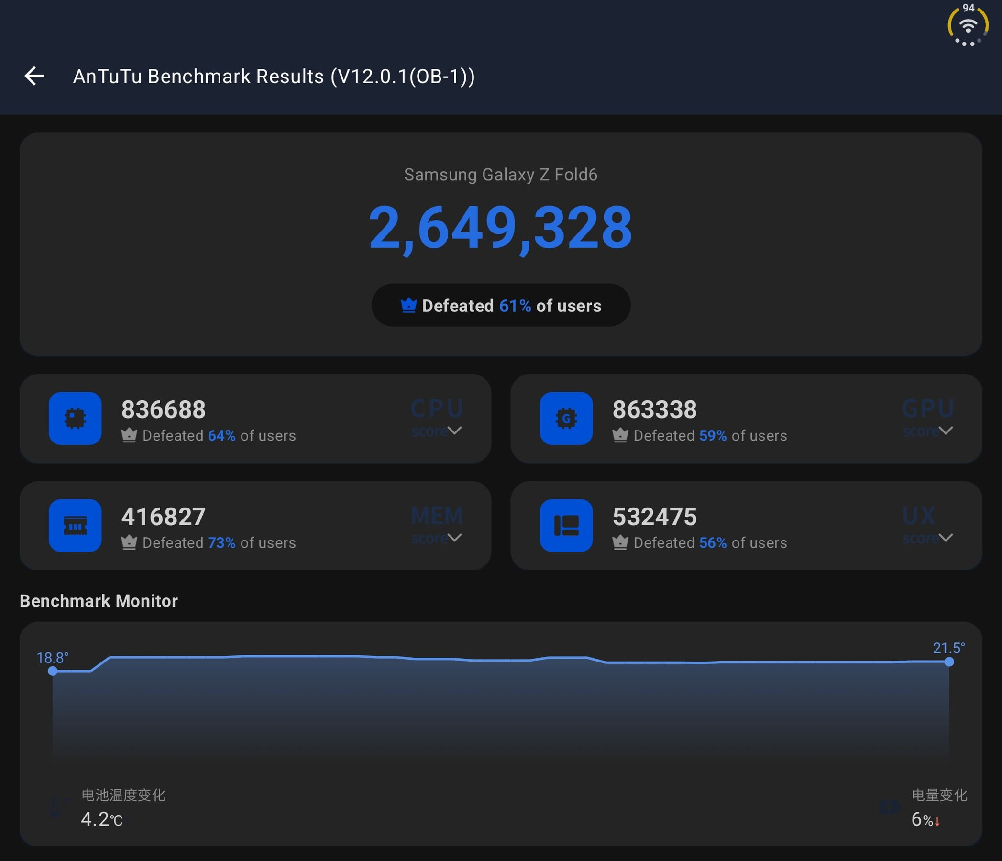Select the Samsung Galaxy Z Fold6 device name

(500, 175)
